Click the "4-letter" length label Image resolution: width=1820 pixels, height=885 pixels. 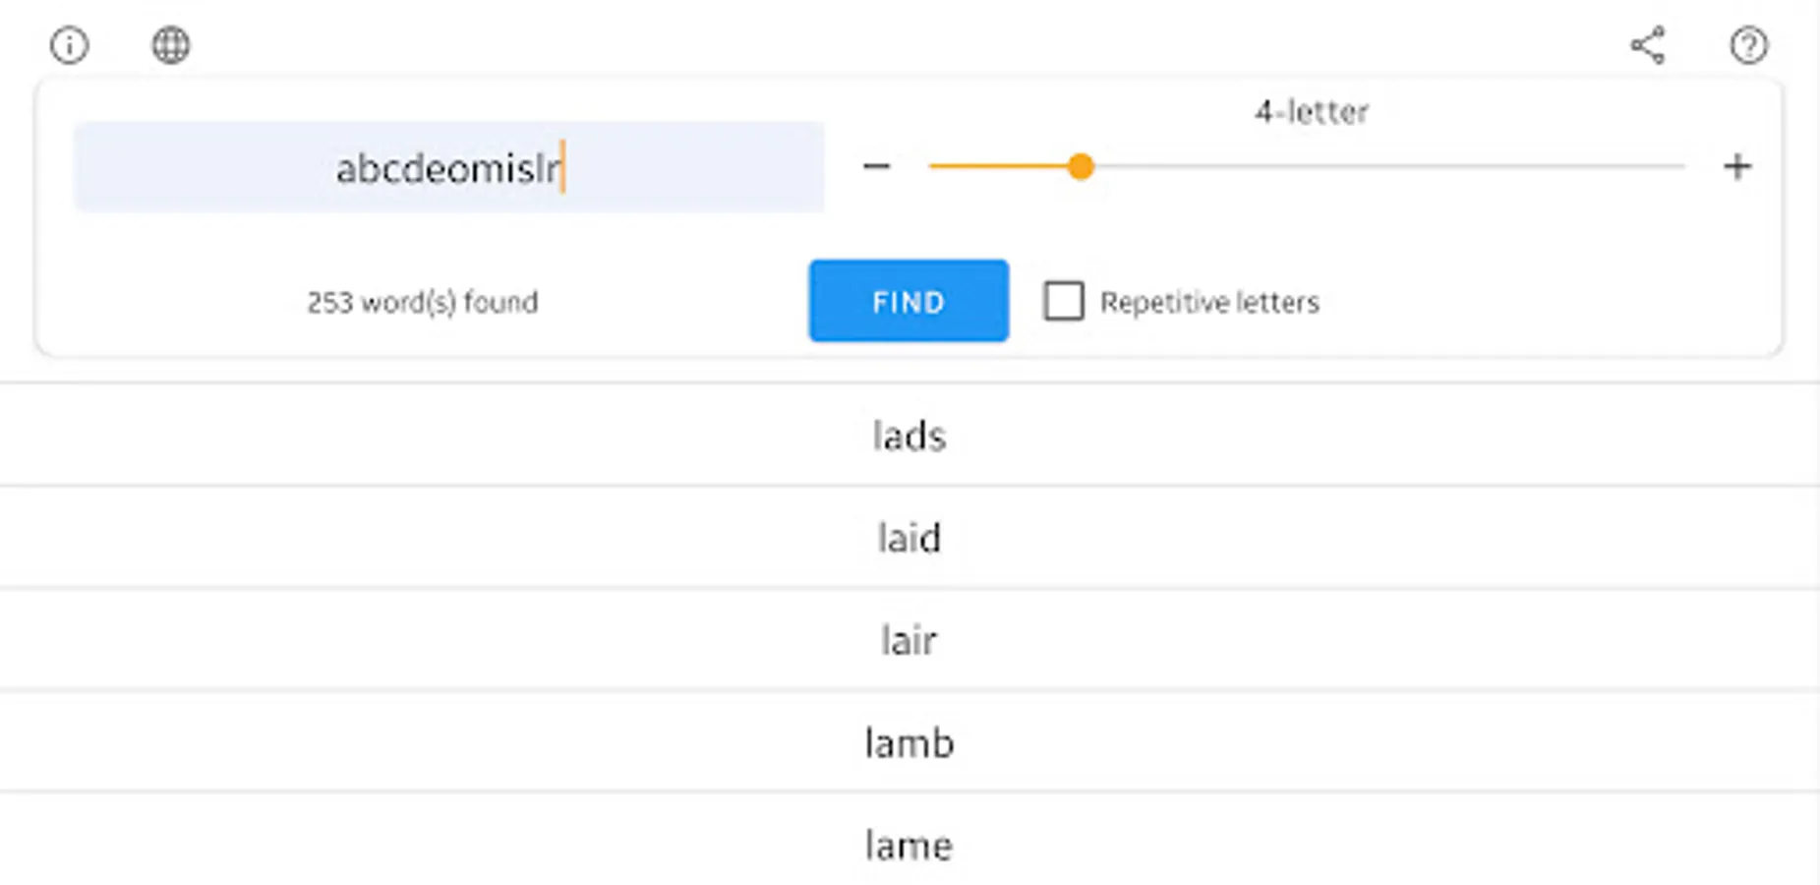[x=1311, y=112]
